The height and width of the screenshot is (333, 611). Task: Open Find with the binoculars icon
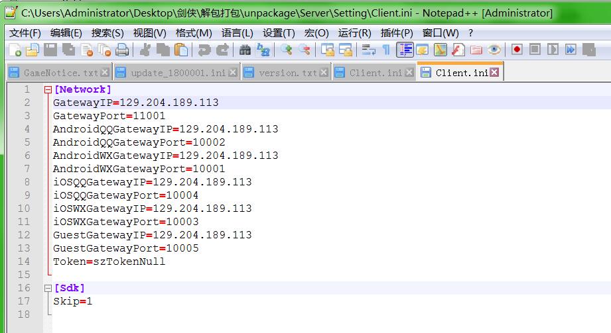[245, 50]
